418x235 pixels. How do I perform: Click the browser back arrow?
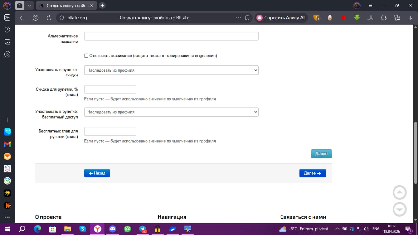(22, 18)
